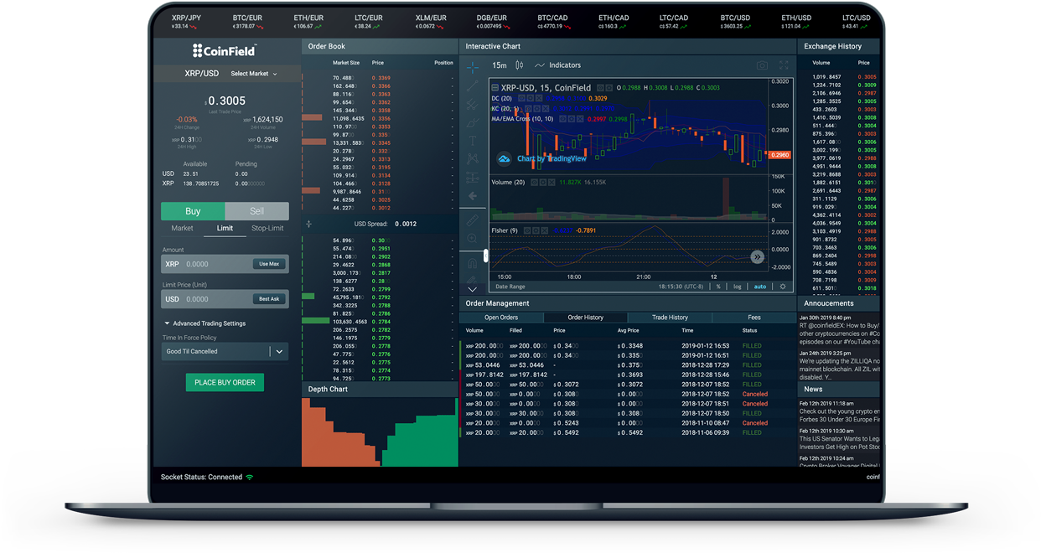1041x553 pixels.
Task: Open the Select Market dropdown
Action: (254, 74)
